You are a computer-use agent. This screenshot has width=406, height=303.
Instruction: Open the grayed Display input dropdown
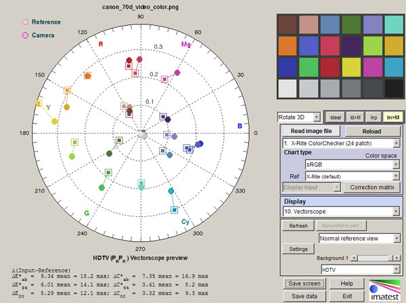click(x=311, y=187)
